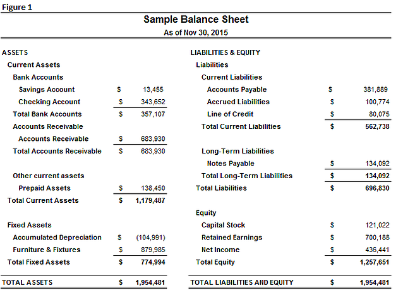
Task: Click the Notes Payable label
Action: click(231, 164)
